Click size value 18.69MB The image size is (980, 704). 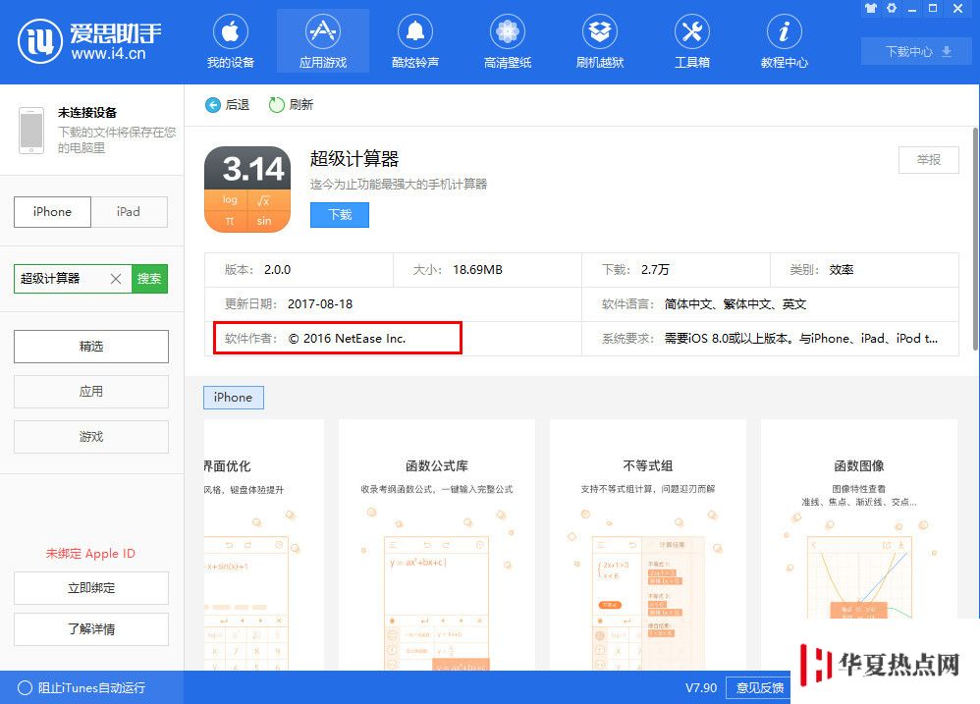(477, 270)
